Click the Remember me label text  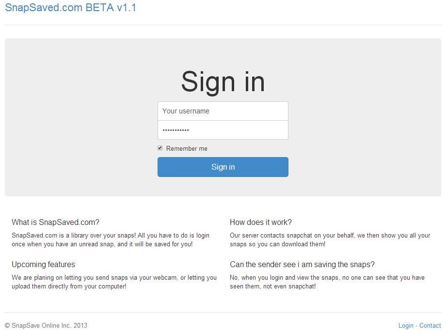pos(187,148)
